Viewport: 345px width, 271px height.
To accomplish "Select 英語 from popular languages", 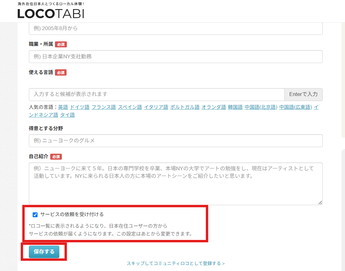I will (63, 107).
